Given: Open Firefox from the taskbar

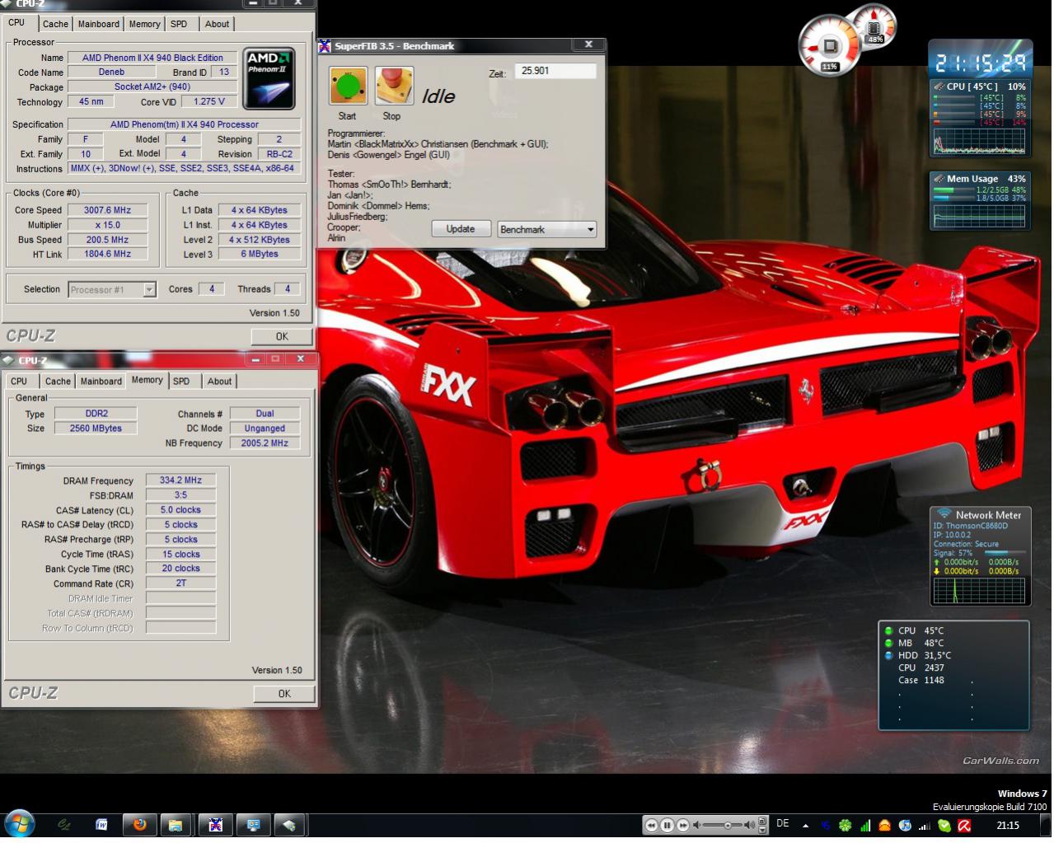Looking at the screenshot, I should tap(139, 824).
